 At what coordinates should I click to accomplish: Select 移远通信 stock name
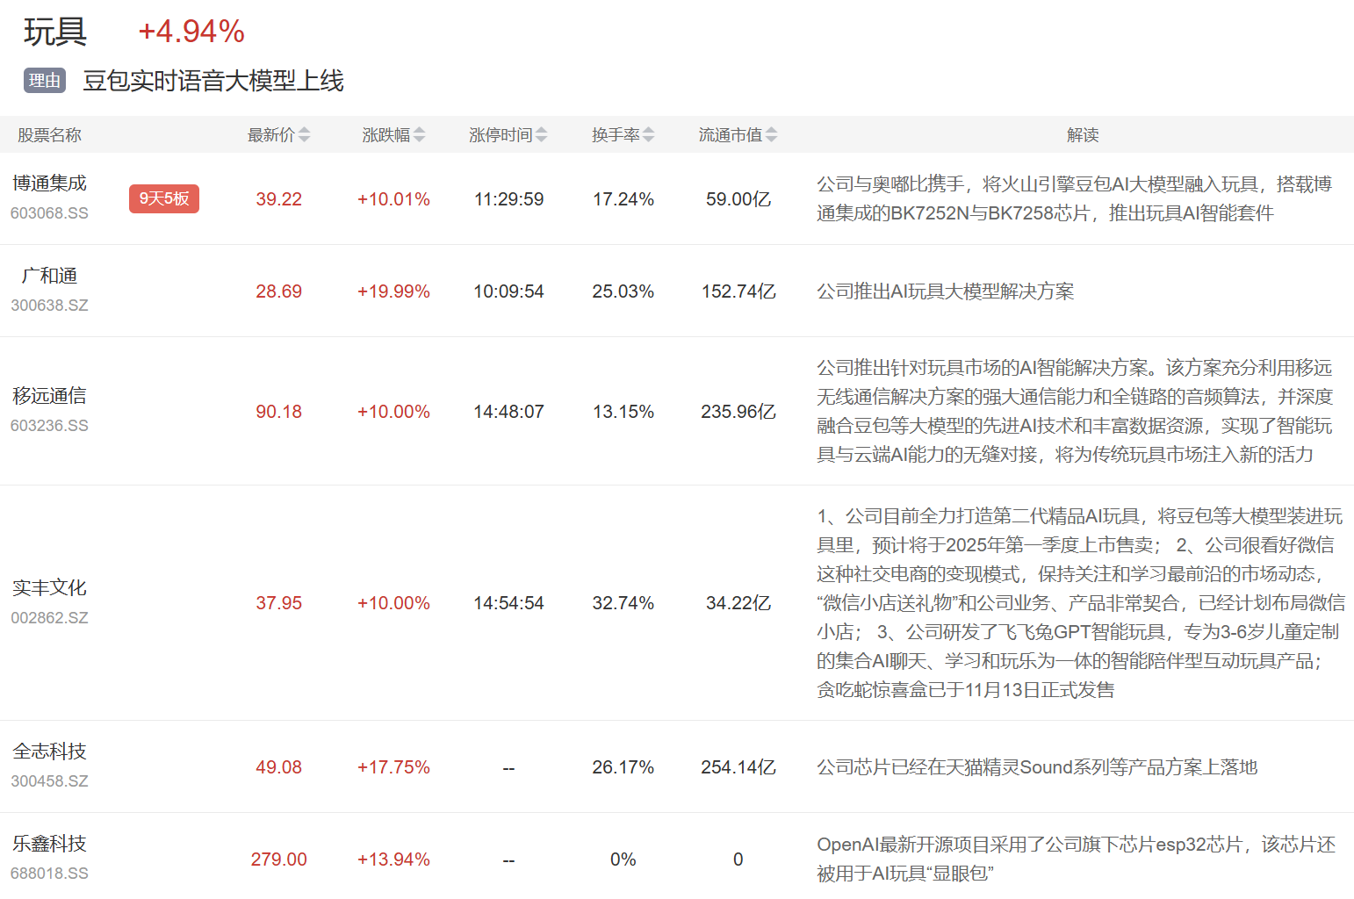pyautogui.click(x=49, y=396)
